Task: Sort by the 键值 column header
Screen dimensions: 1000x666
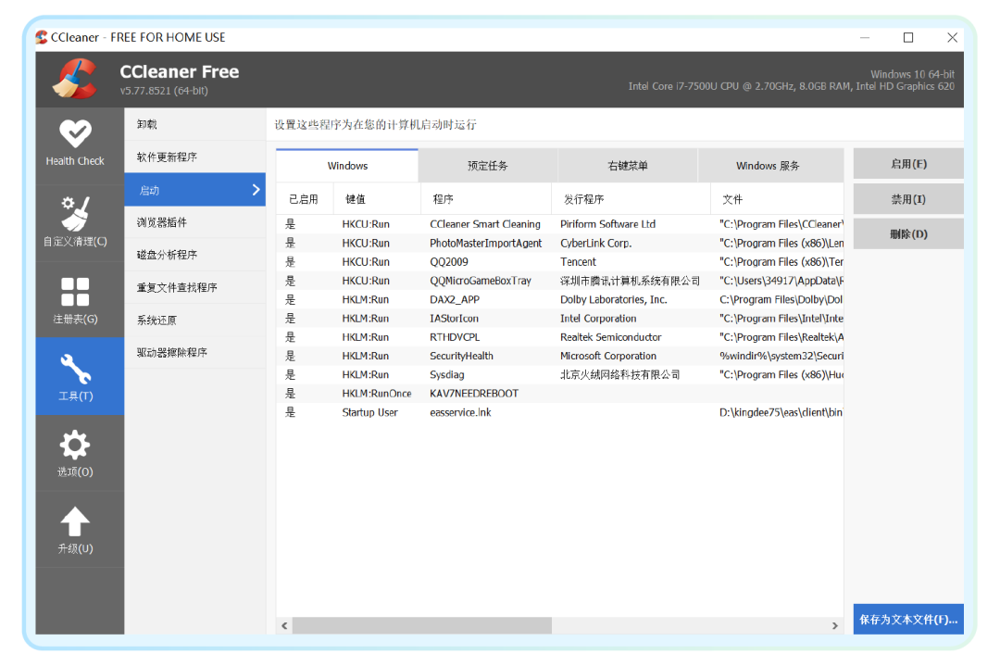Action: (377, 199)
